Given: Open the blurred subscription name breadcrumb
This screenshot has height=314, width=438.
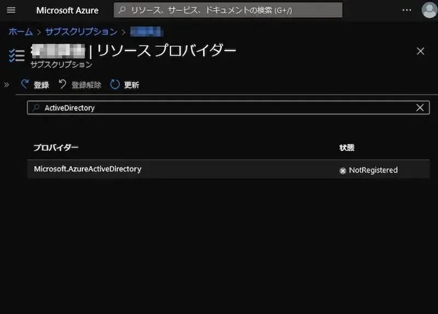Looking at the screenshot, I should click(147, 32).
